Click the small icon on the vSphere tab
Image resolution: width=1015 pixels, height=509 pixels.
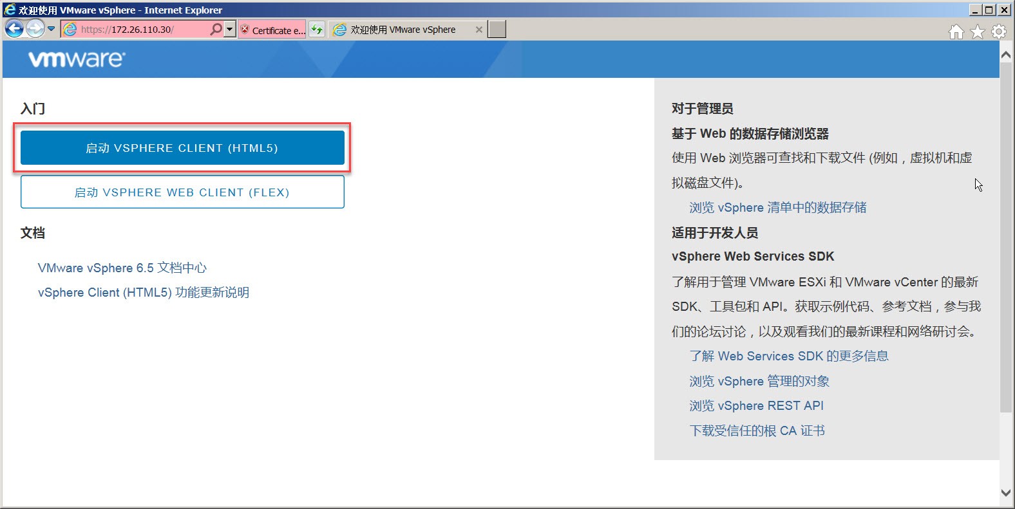click(x=339, y=30)
